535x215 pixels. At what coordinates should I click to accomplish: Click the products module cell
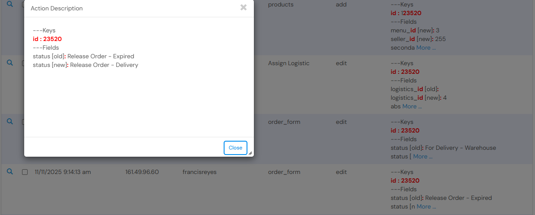point(281,4)
